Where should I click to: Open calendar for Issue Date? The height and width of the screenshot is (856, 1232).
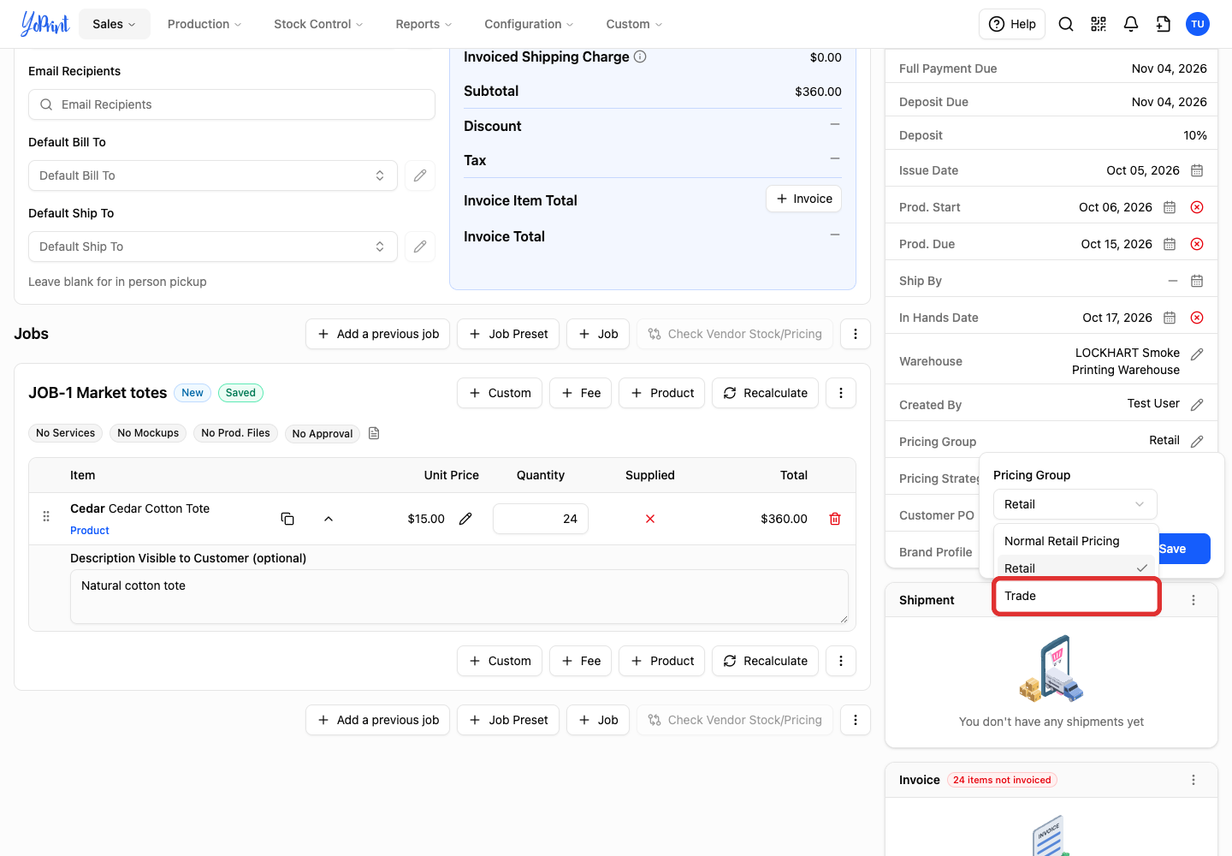1197,170
